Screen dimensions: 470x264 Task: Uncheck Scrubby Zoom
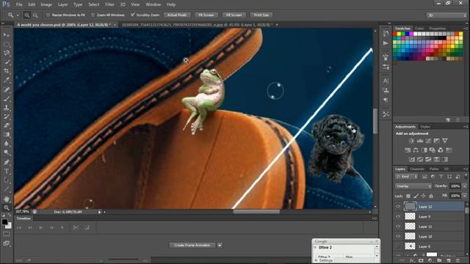[x=132, y=15]
